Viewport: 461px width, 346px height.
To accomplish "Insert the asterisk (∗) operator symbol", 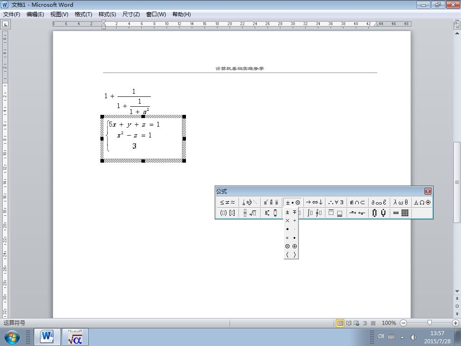I will (288, 229).
